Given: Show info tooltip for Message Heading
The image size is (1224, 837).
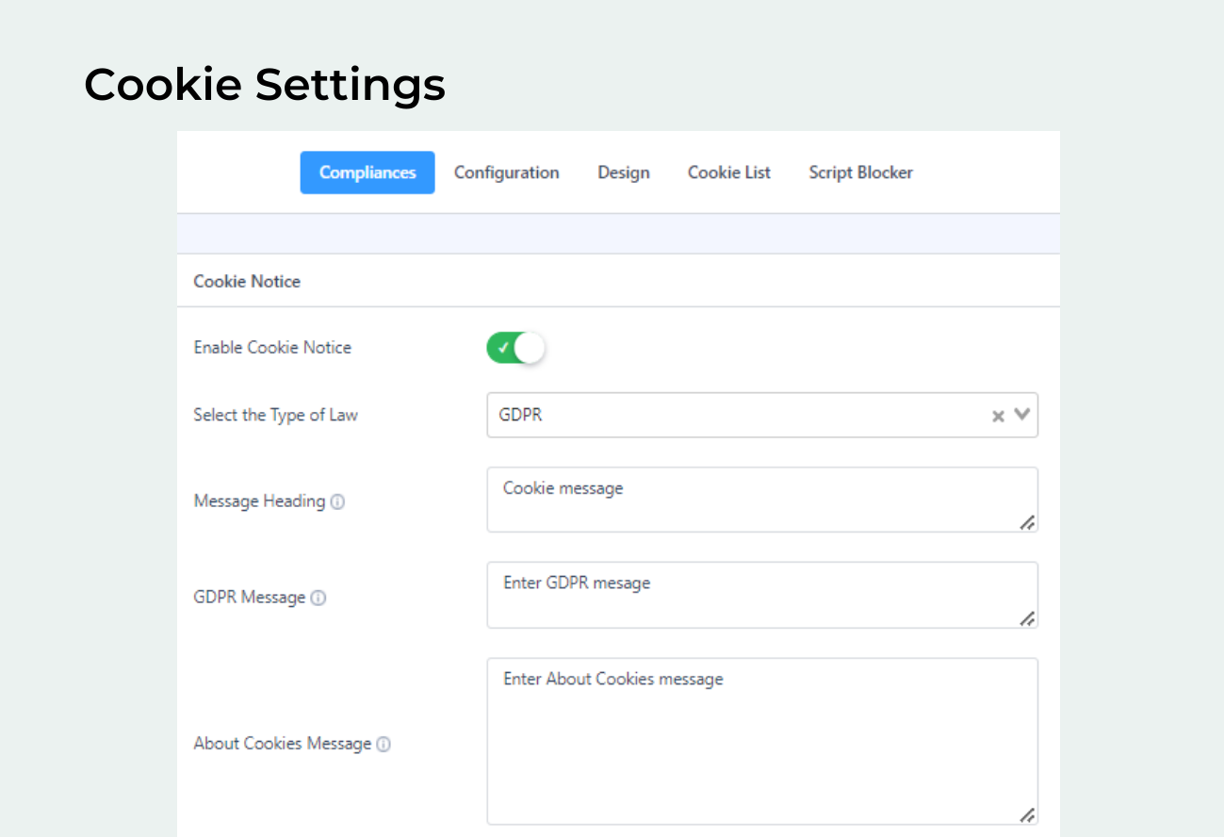Looking at the screenshot, I should pos(337,502).
